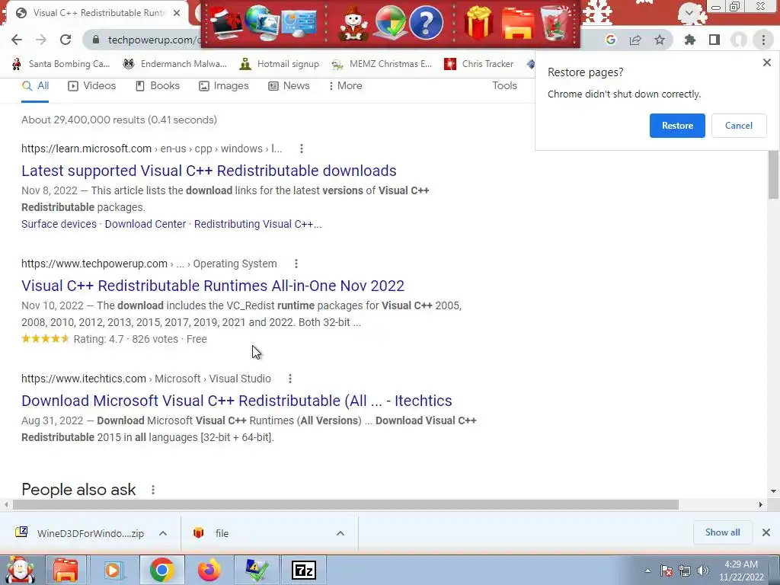Go back with the browser back arrow
This screenshot has height=585, width=780.
click(x=17, y=40)
